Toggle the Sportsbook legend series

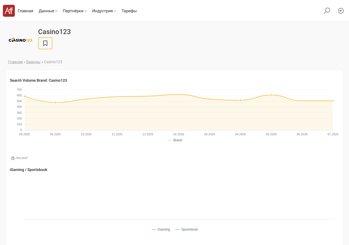[186, 229]
